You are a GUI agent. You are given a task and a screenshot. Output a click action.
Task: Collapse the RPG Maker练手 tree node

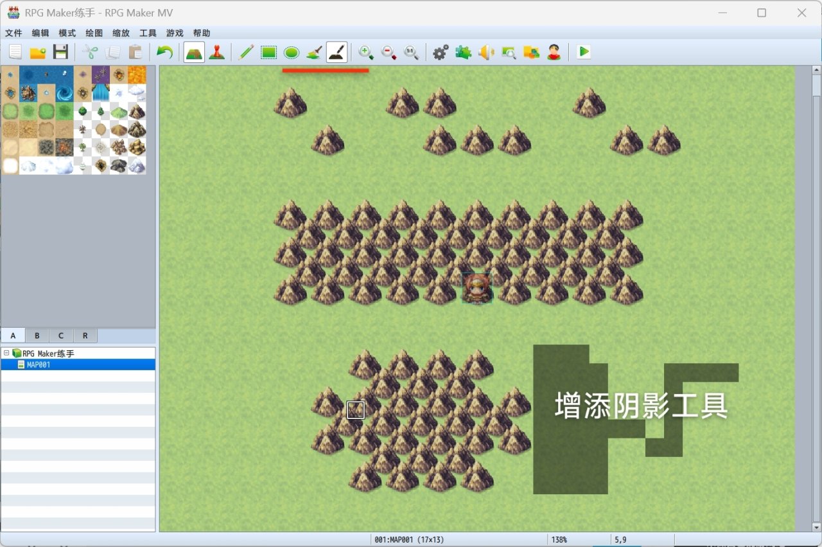6,354
